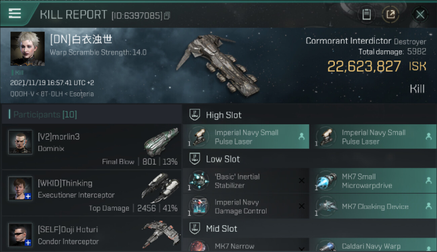Click the 'Basic' Inertial Stabilizer module
Image resolution: width=437 pixels, height=252 pixels.
[x=246, y=181]
